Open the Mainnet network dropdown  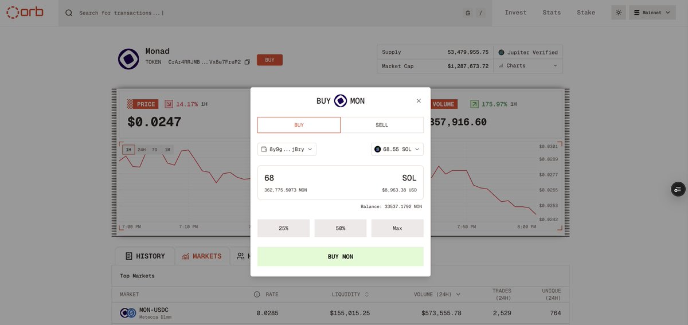(652, 13)
